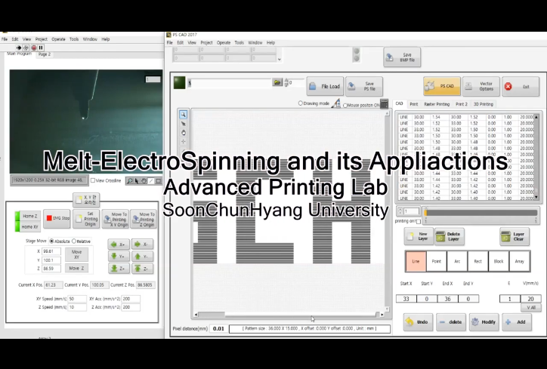Screen dimensions: 547x369
Task: Select the camera view pointer tool
Action: coord(137,181)
